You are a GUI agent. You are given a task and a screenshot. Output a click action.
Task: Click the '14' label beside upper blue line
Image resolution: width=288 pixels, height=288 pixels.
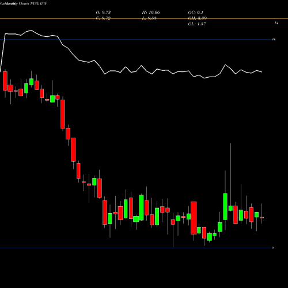274,39
